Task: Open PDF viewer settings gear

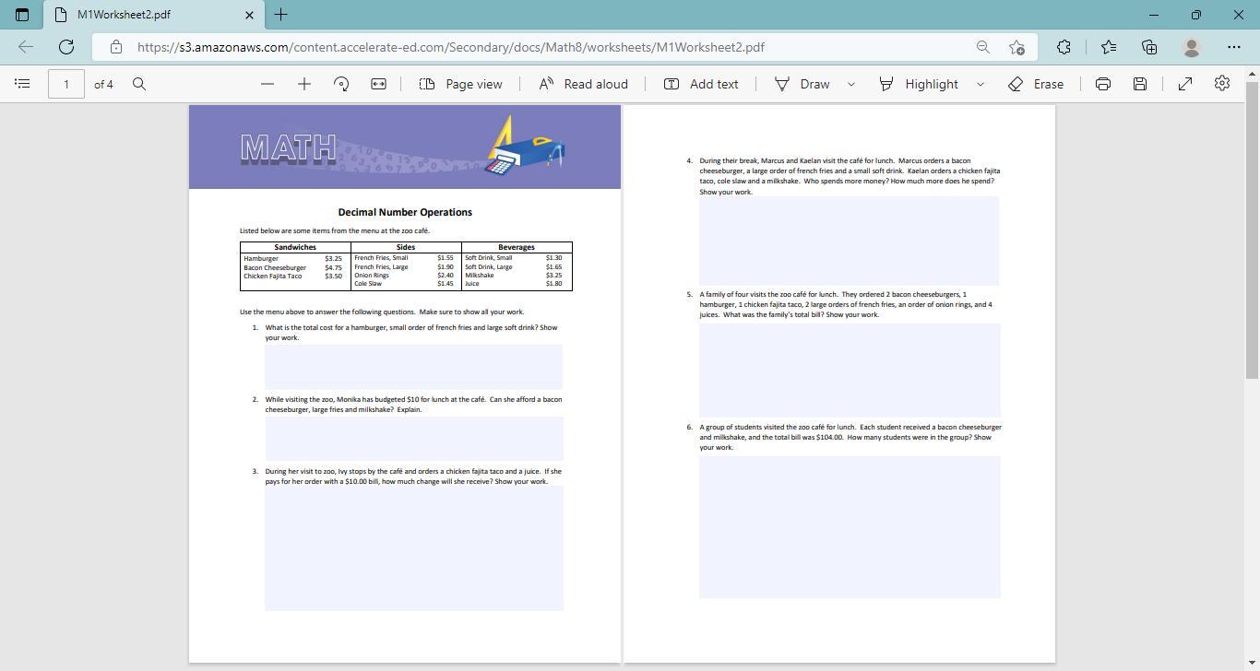Action: point(1222,84)
